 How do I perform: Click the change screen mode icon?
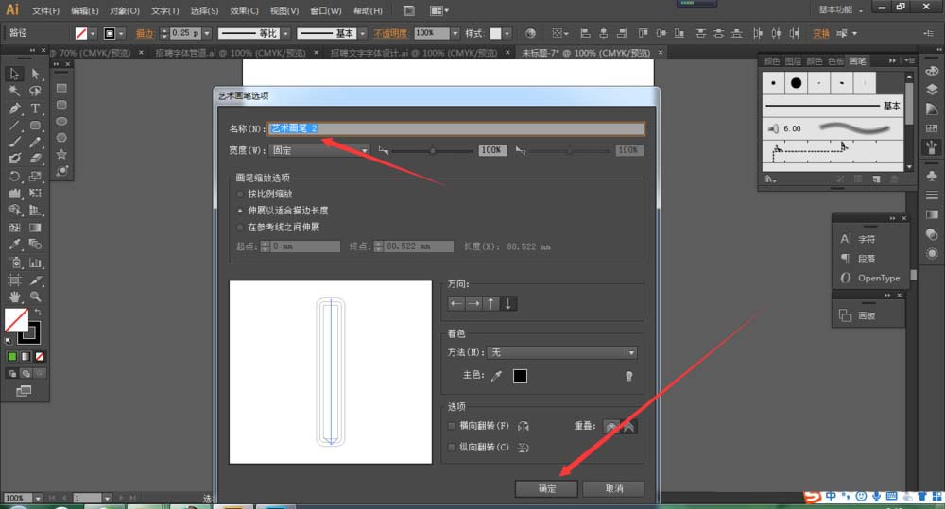[24, 392]
